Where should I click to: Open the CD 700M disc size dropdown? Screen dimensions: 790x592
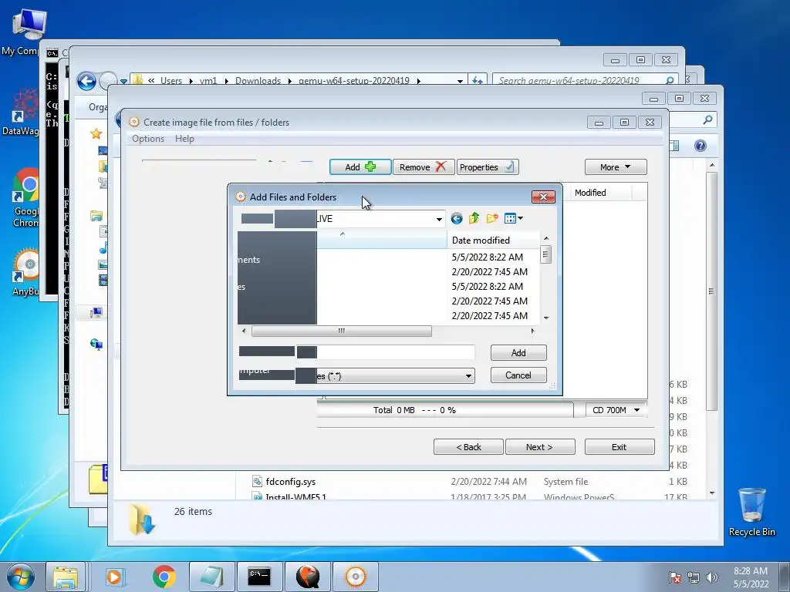click(x=616, y=410)
